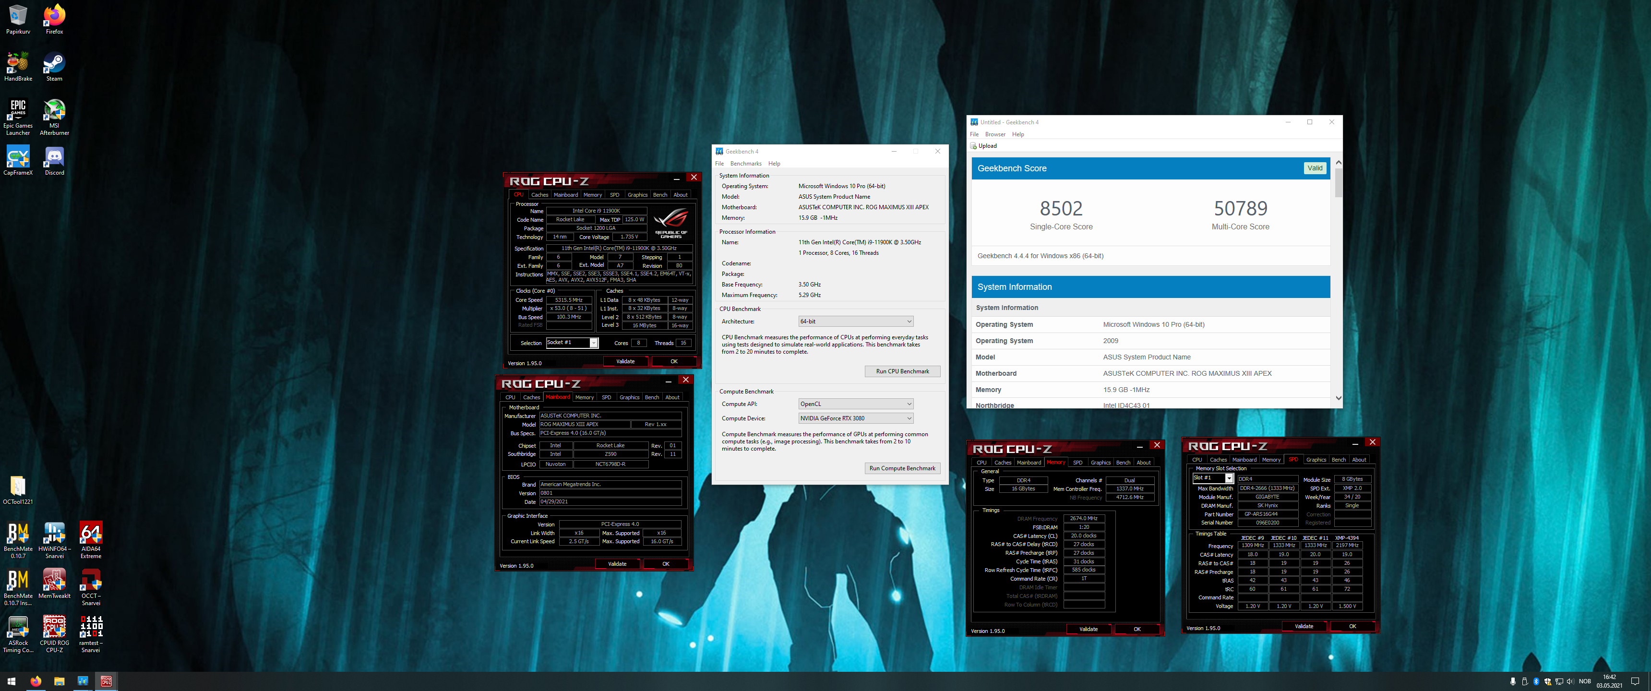This screenshot has width=1651, height=691.
Task: Open BenchMate 0.10.7 Installer desktop icon
Action: 18,587
